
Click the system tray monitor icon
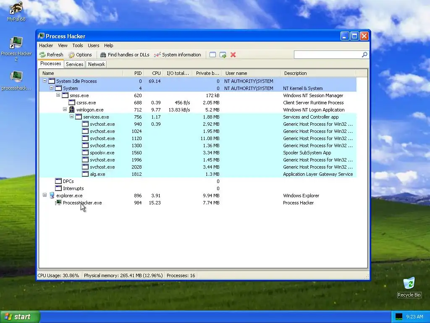point(399,317)
